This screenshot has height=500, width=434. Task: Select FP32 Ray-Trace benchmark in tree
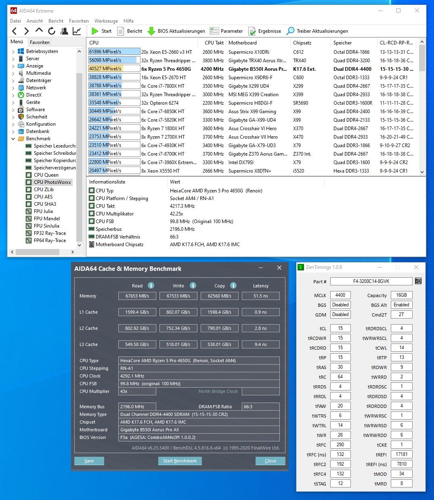pyautogui.click(x=50, y=233)
